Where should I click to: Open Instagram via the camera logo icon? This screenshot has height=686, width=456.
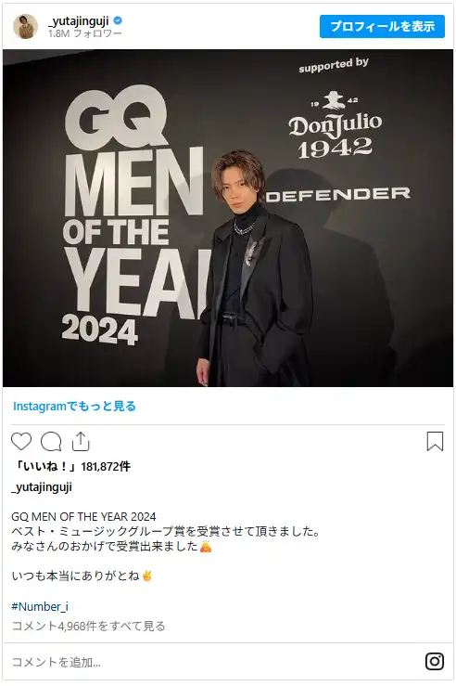coord(435,662)
